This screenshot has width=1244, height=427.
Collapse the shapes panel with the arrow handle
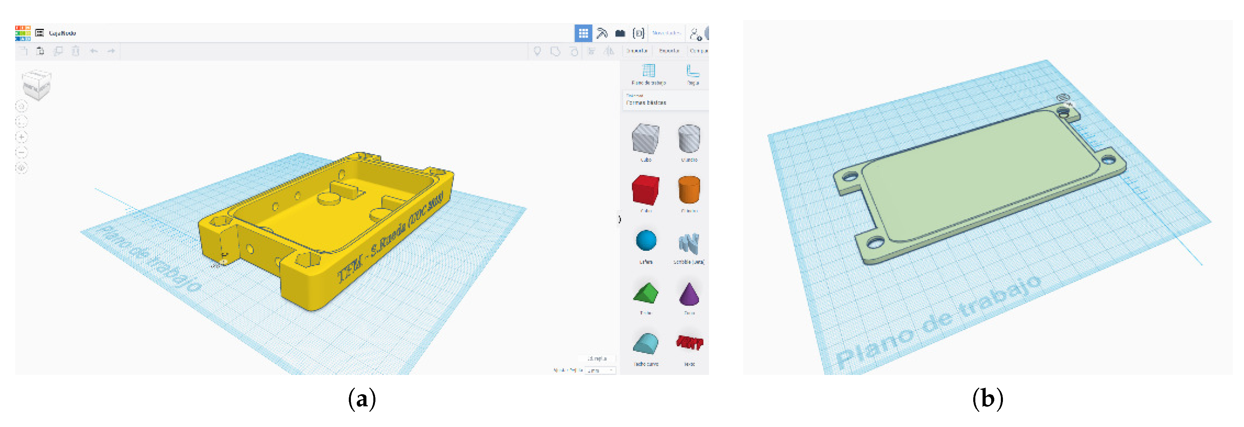(620, 219)
